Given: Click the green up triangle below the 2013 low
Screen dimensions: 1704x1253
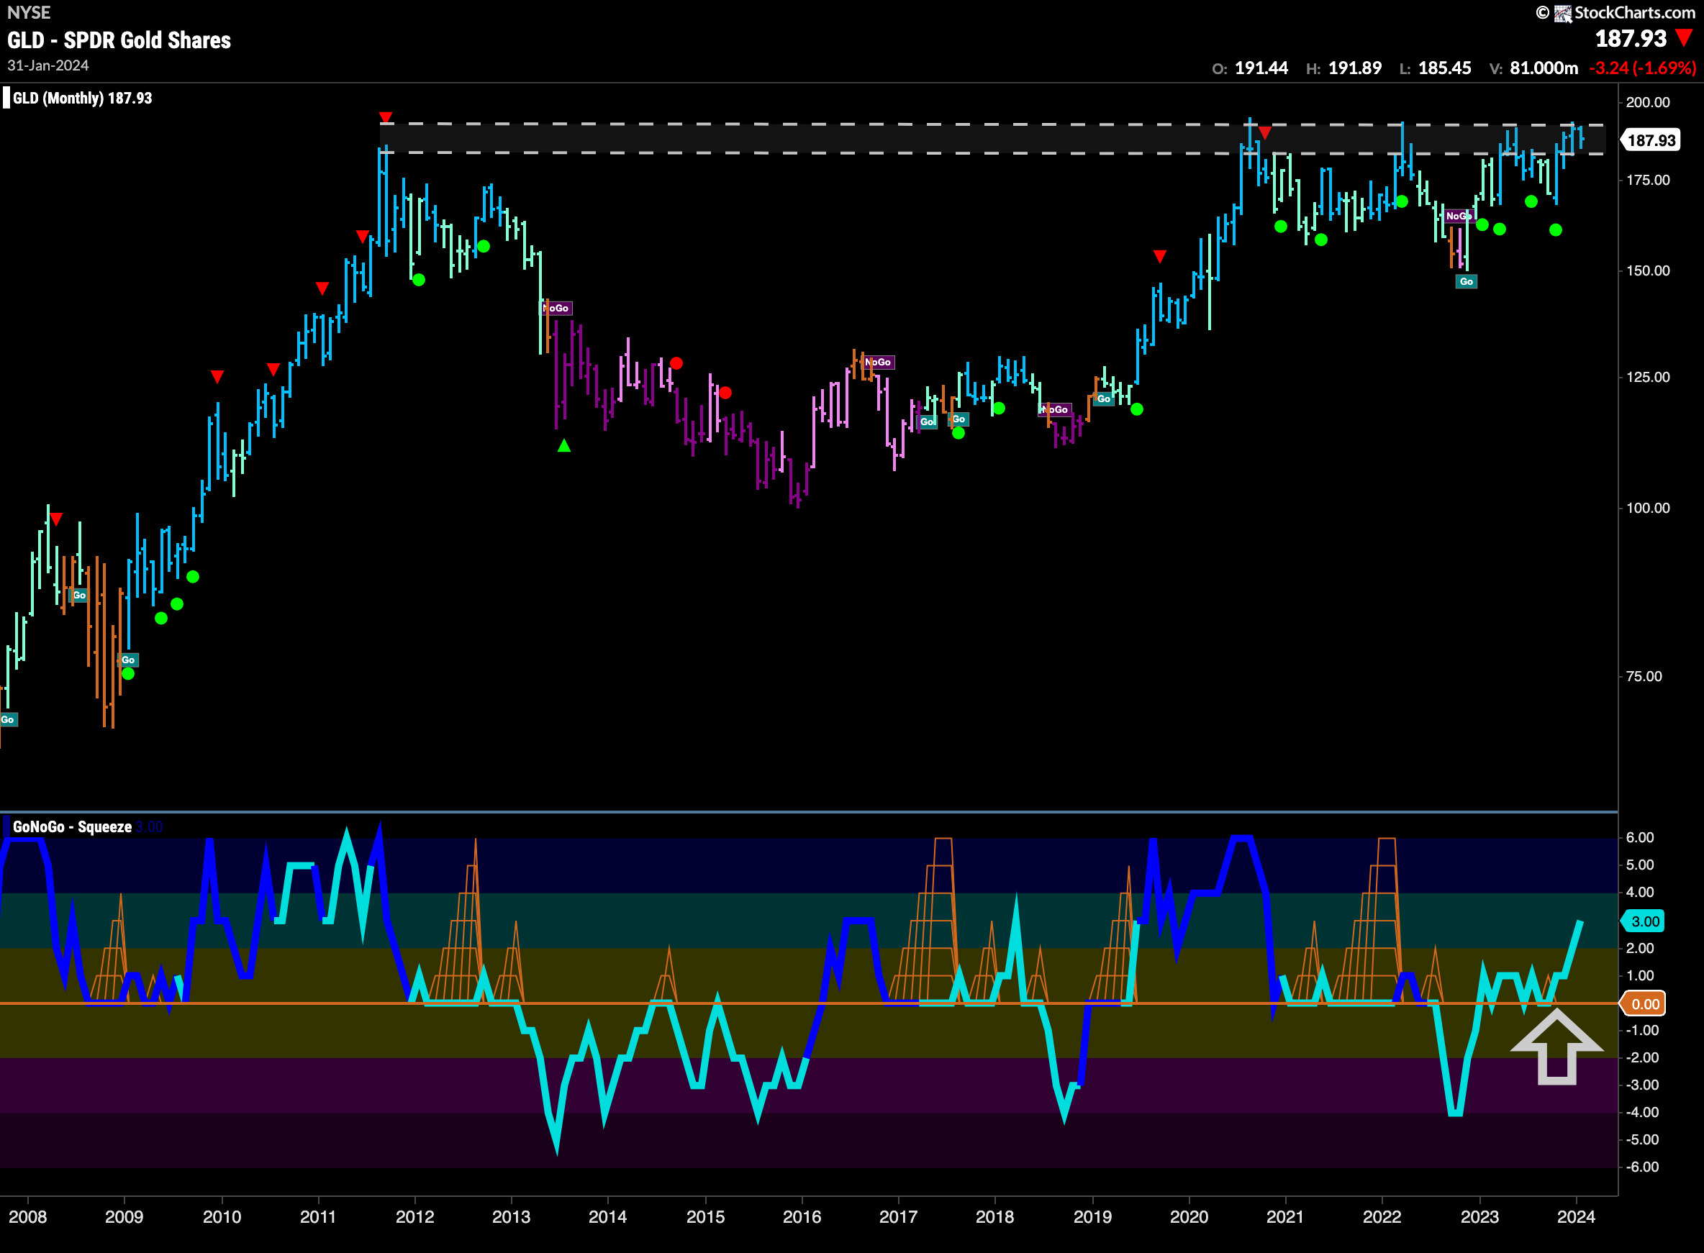Looking at the screenshot, I should [563, 446].
